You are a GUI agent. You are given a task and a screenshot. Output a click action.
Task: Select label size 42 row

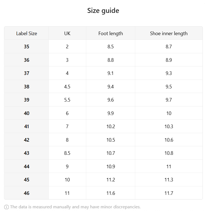[103, 140]
